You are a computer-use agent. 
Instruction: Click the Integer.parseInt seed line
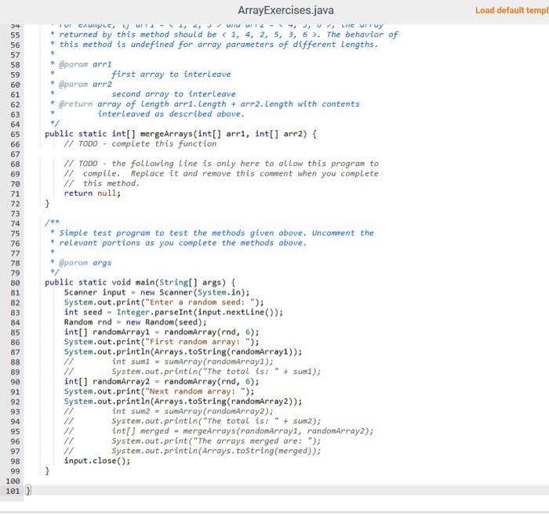pyautogui.click(x=173, y=312)
